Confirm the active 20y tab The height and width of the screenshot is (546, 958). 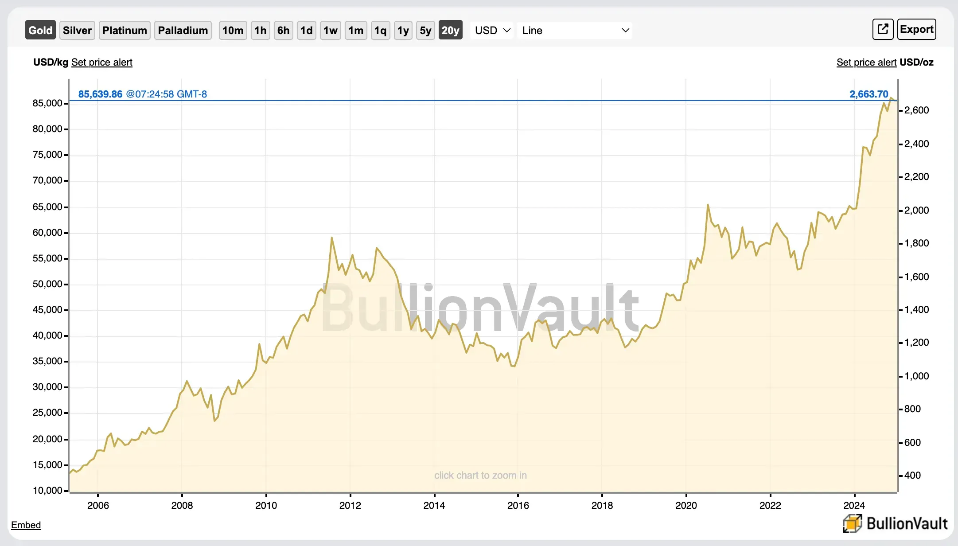450,30
